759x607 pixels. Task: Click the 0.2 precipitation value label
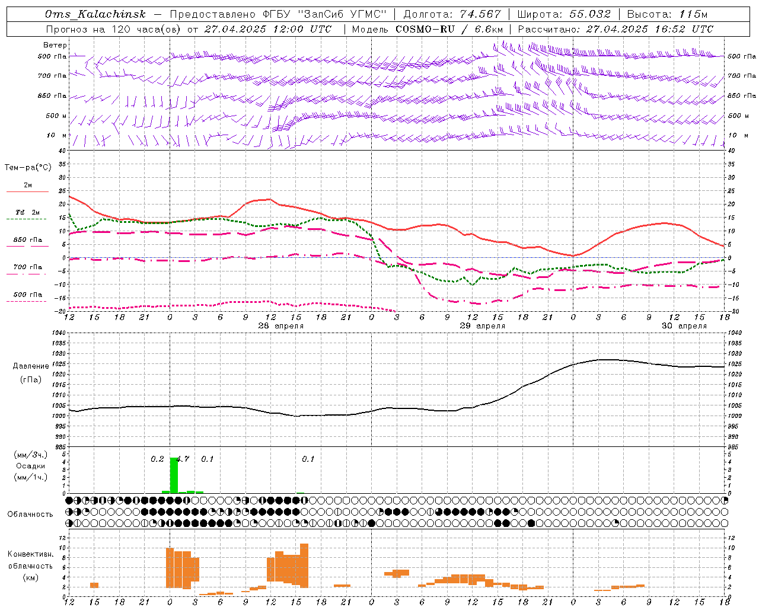157,459
